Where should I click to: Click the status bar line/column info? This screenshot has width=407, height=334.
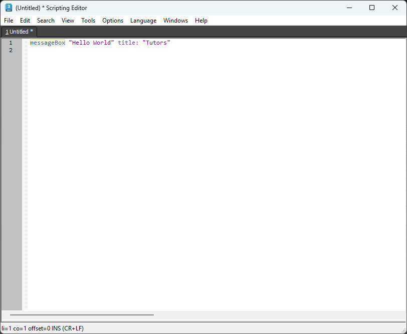(43, 328)
